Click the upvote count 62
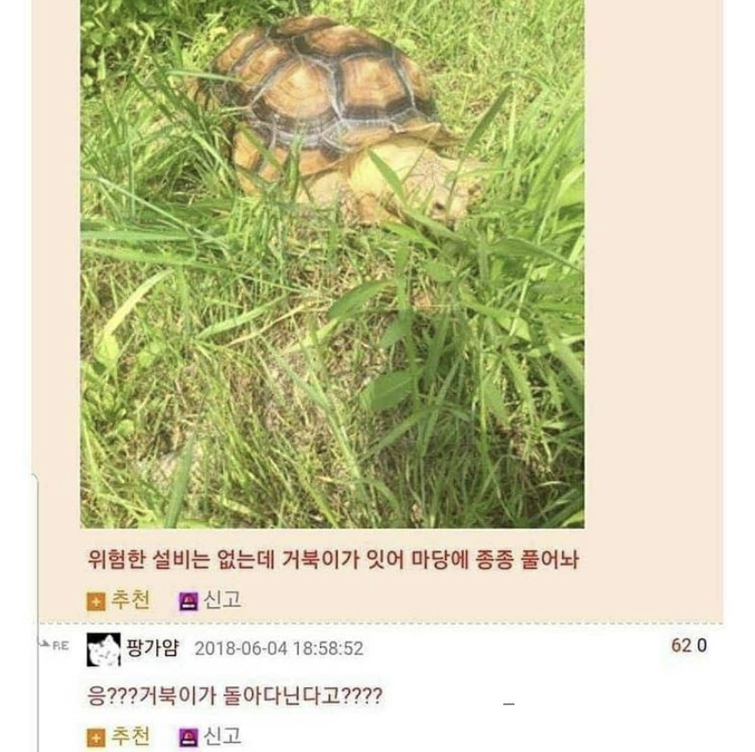Image resolution: width=755 pixels, height=752 pixels. (x=681, y=645)
